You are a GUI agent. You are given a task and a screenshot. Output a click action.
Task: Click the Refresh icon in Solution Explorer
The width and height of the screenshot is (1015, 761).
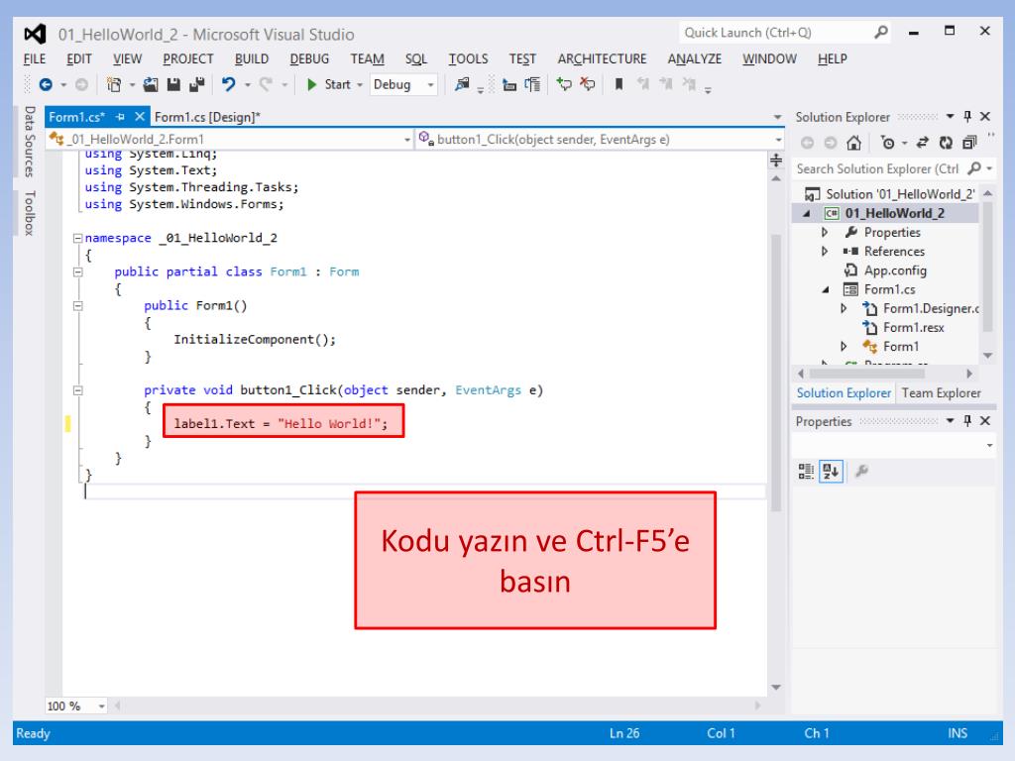point(946,143)
